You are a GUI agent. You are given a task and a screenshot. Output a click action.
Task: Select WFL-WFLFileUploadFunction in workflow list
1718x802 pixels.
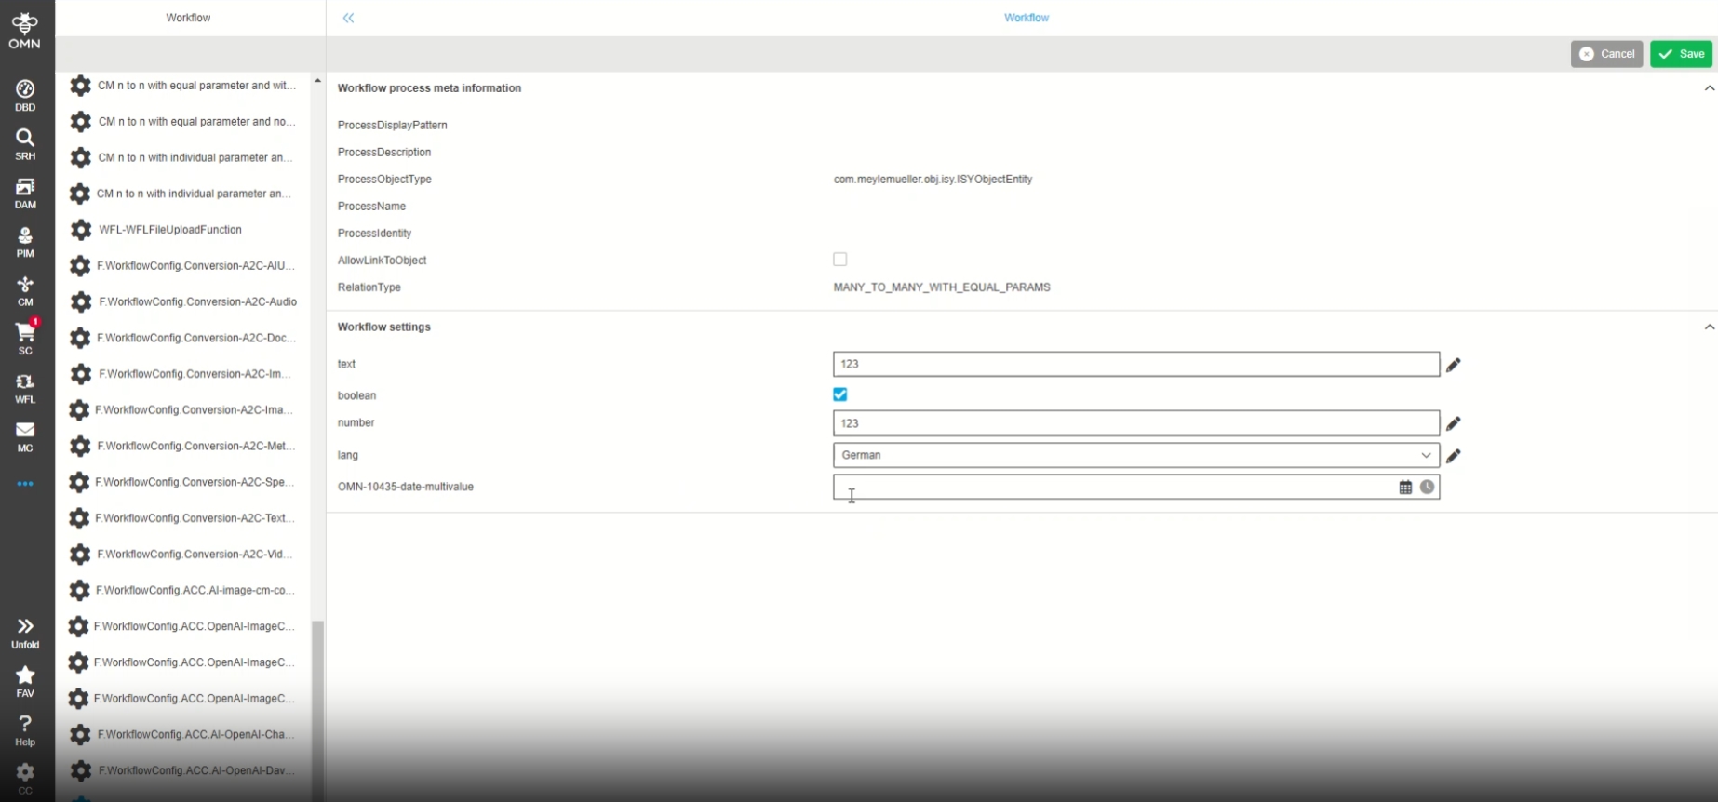click(170, 230)
